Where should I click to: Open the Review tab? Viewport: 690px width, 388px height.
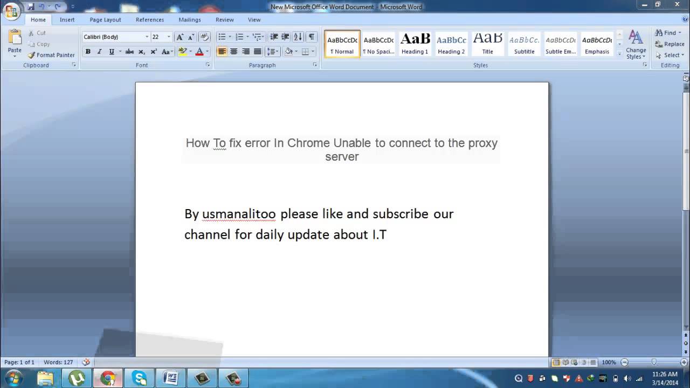coord(225,19)
